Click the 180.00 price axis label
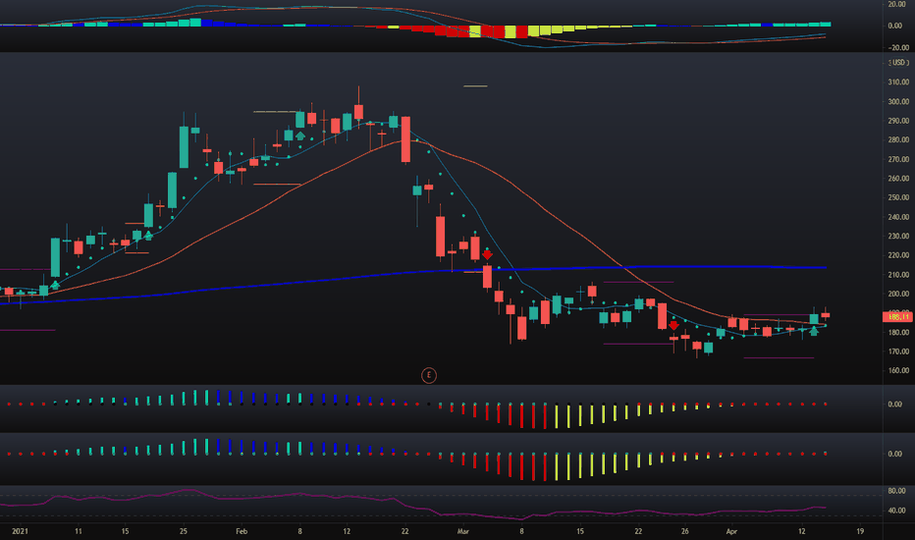915x540 pixels. [x=898, y=333]
